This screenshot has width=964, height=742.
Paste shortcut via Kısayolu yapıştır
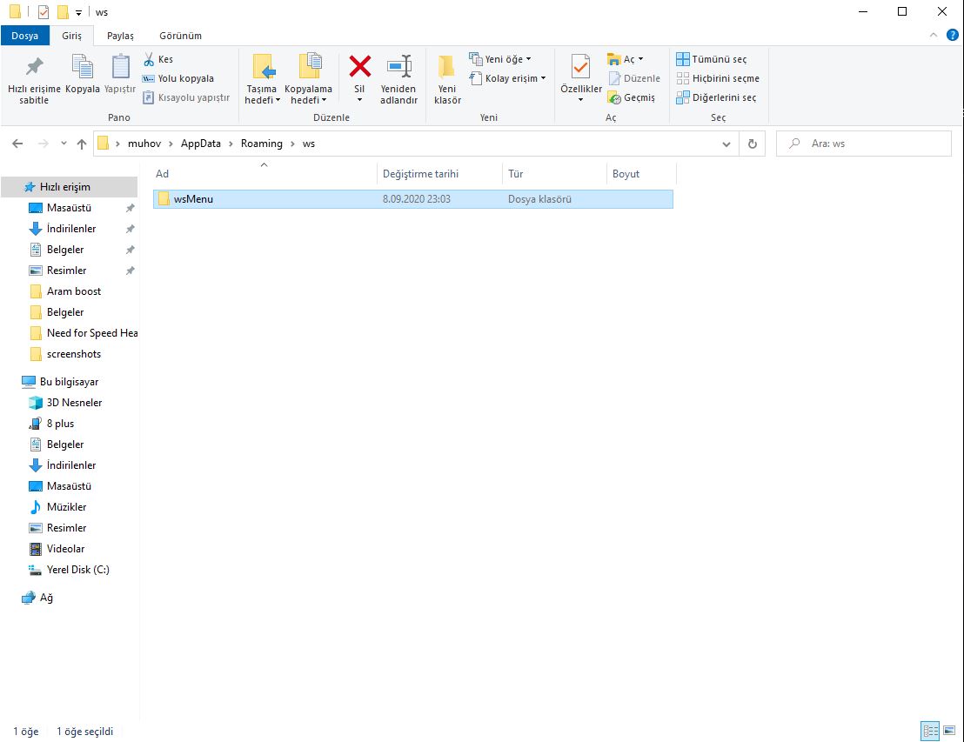[186, 97]
